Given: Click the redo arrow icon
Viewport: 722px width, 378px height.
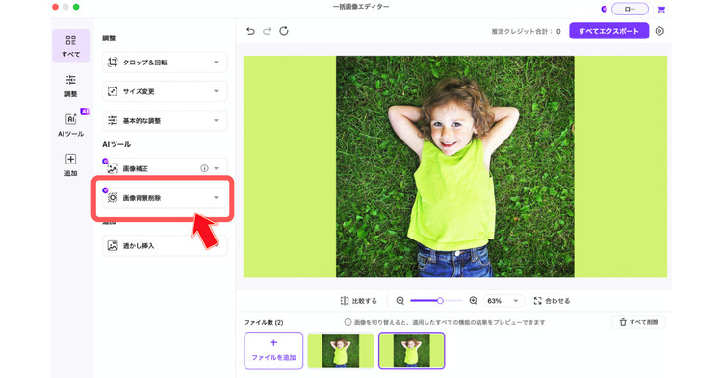Looking at the screenshot, I should pos(267,31).
